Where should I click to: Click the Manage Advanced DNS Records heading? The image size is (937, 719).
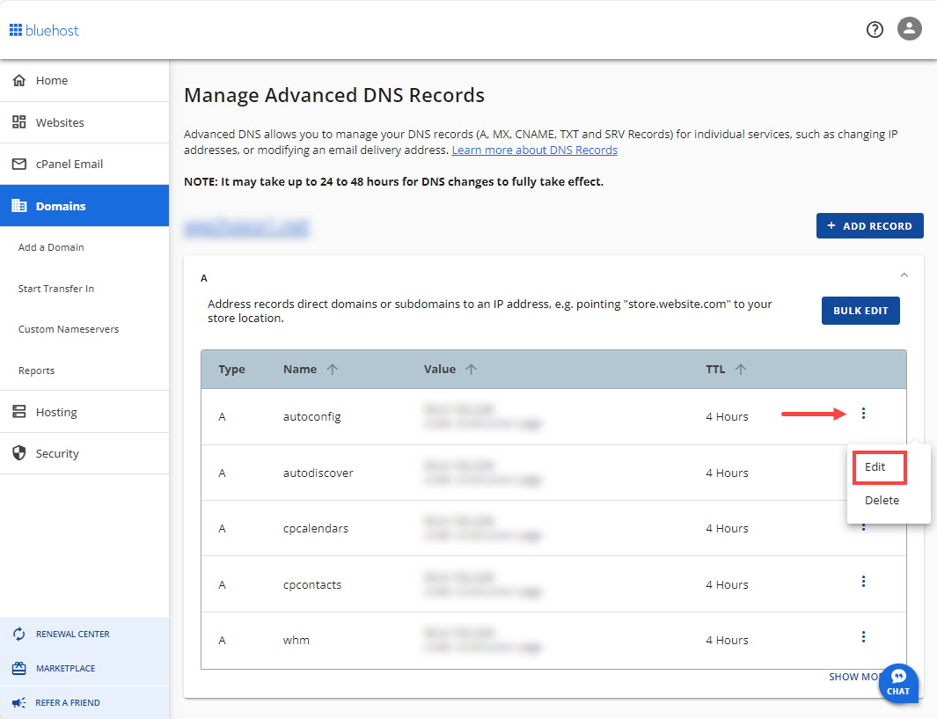click(x=334, y=95)
